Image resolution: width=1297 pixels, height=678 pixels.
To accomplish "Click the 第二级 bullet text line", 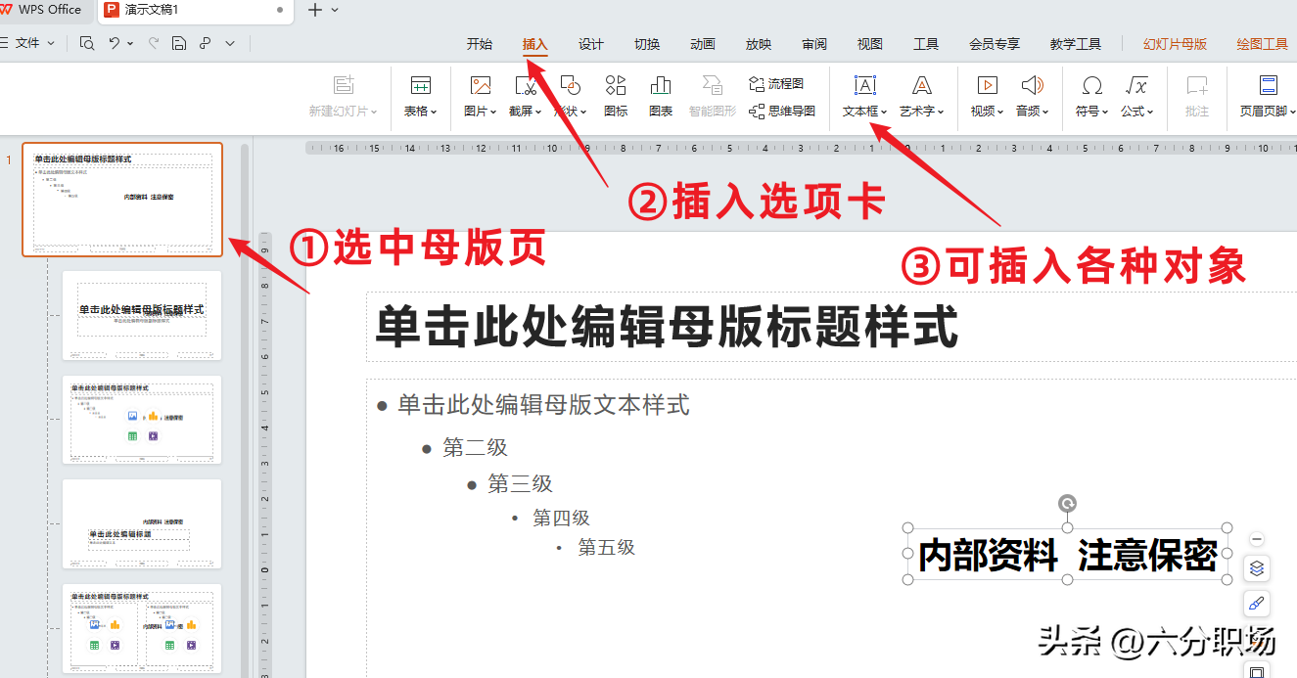I will click(x=475, y=448).
